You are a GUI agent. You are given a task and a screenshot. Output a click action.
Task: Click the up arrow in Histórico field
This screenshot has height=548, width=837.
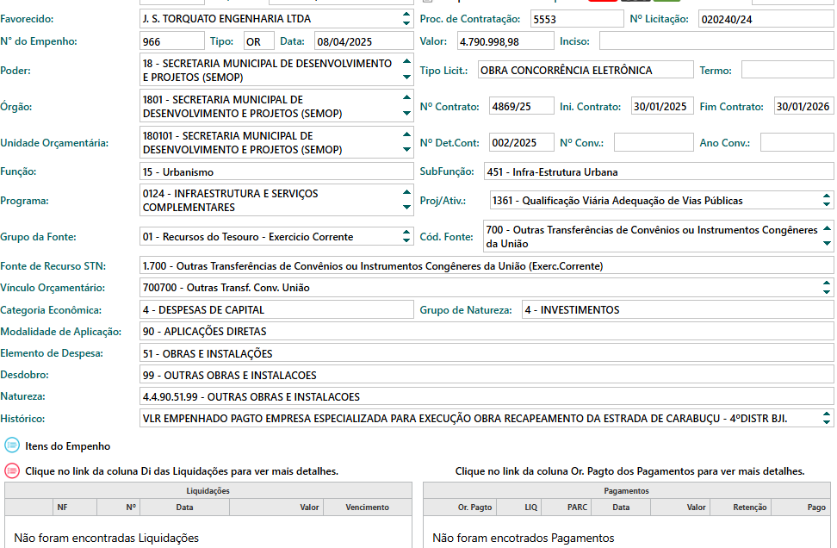(x=827, y=414)
